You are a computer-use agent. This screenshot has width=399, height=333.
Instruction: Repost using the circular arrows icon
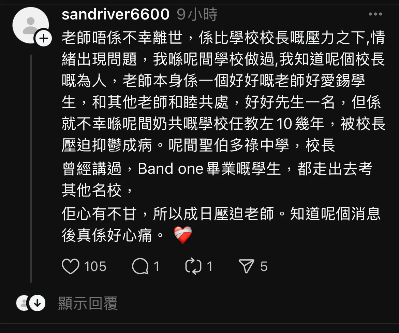tap(193, 266)
